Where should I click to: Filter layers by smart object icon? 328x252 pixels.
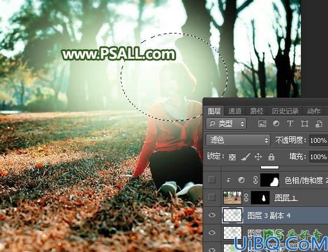319,123
